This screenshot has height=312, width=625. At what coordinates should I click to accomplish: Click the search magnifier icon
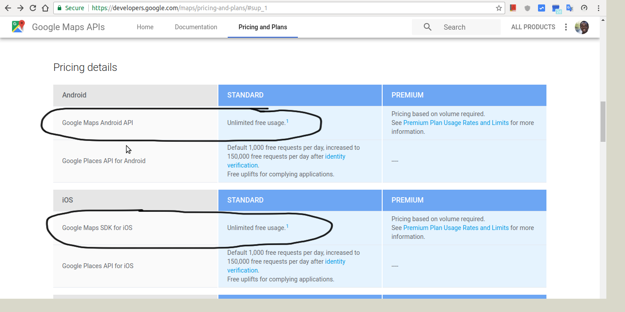pos(427,27)
